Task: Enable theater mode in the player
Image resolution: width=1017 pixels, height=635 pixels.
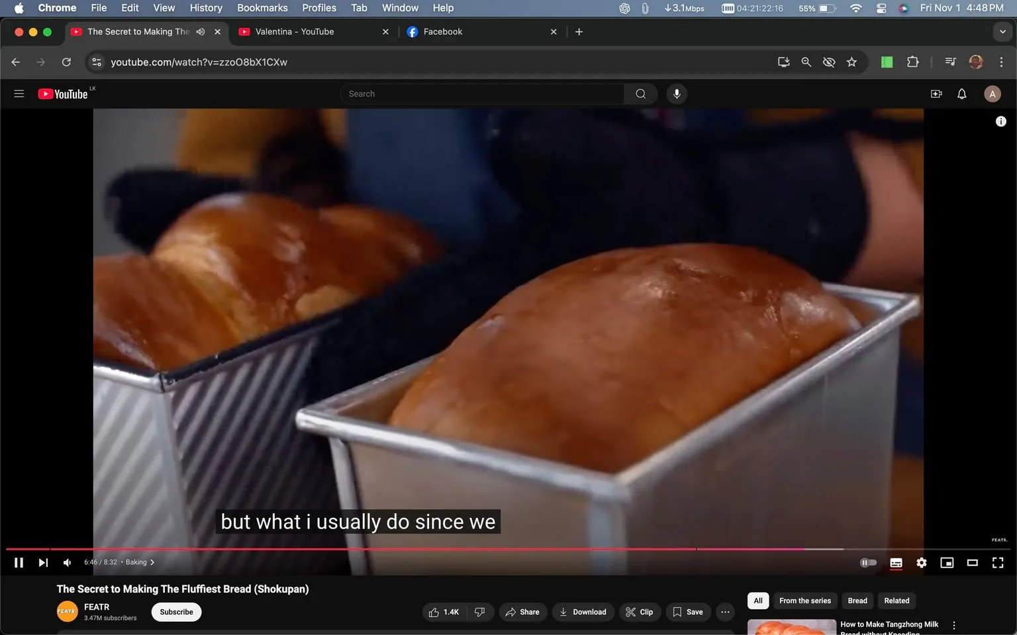Action: (972, 563)
